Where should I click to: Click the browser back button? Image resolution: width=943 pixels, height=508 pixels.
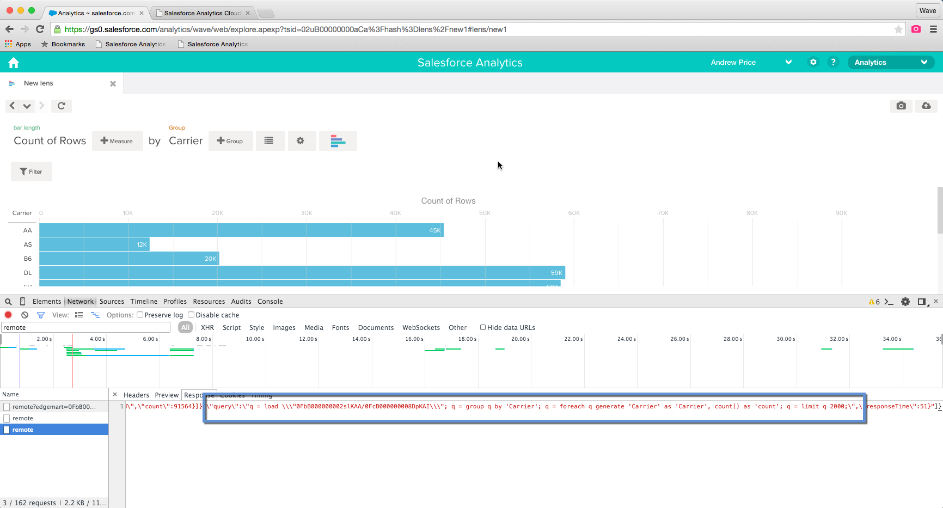coord(9,29)
